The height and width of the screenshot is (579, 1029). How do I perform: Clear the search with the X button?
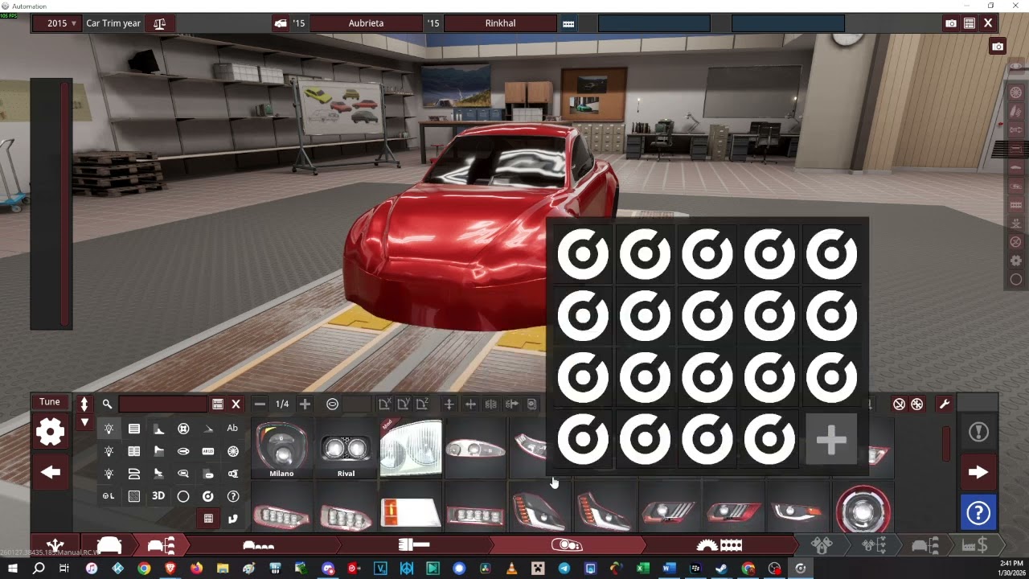(236, 404)
